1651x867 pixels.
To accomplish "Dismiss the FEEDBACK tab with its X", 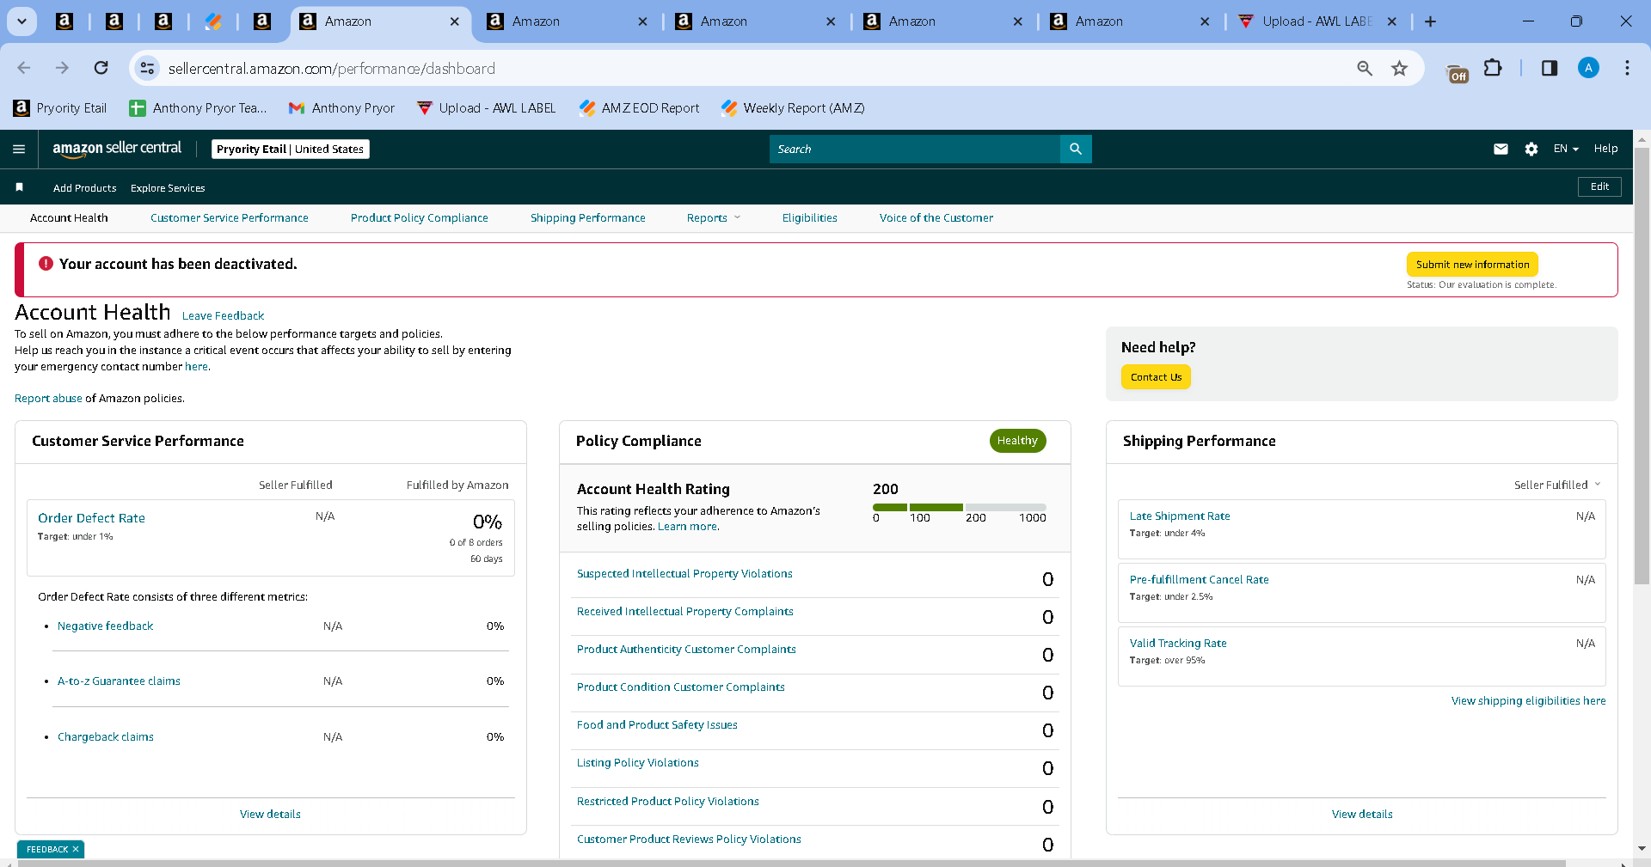I will pyautogui.click(x=76, y=849).
